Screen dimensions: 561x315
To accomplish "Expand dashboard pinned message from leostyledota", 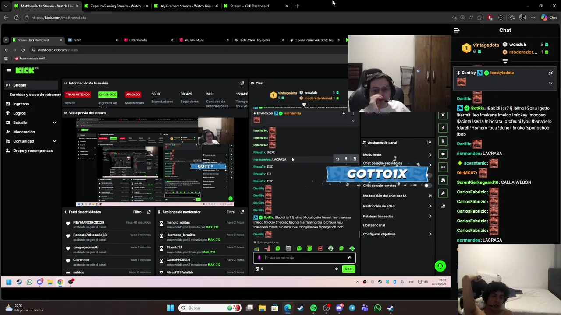I will tap(353, 121).
